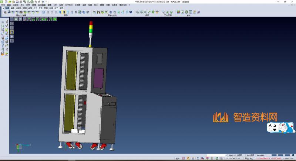Click the undo arrow in the title bar

tap(35, 2)
